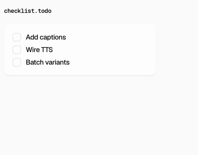The width and height of the screenshot is (198, 155).
Task: Select the Wire TTS label text
Action: click(39, 50)
